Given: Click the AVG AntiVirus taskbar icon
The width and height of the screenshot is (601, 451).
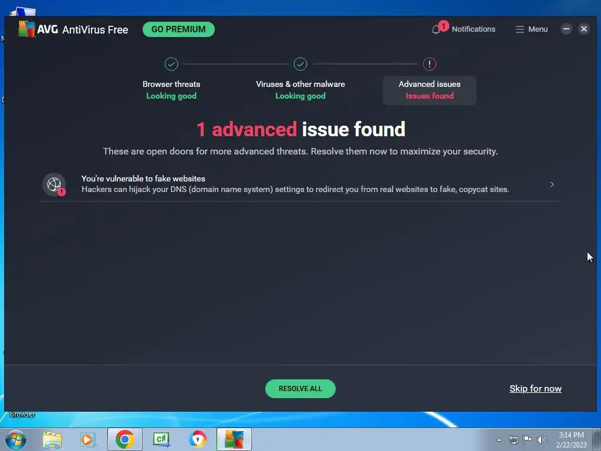Looking at the screenshot, I should (x=234, y=439).
